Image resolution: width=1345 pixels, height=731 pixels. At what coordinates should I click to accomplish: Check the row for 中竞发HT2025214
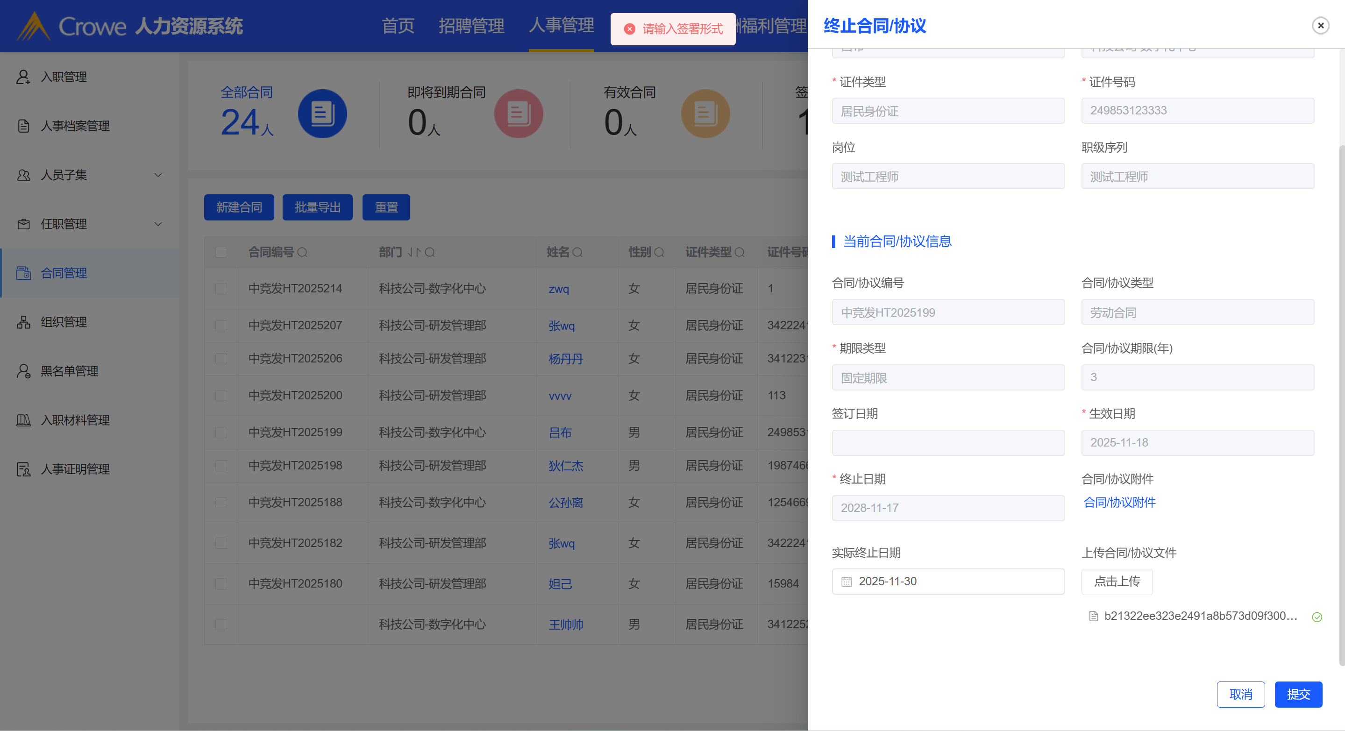coord(221,289)
